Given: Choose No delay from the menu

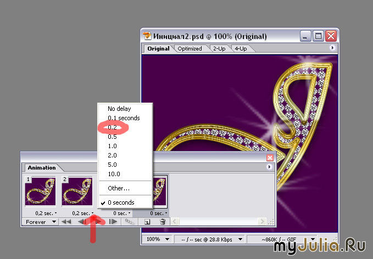Looking at the screenshot, I should [x=125, y=109].
